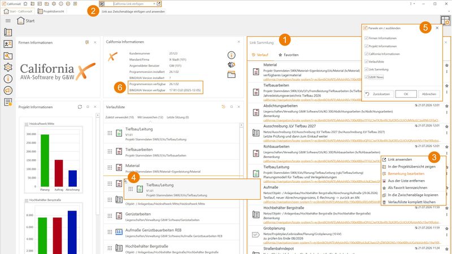Open more options for Tiefbauarbeiten link

(446, 92)
